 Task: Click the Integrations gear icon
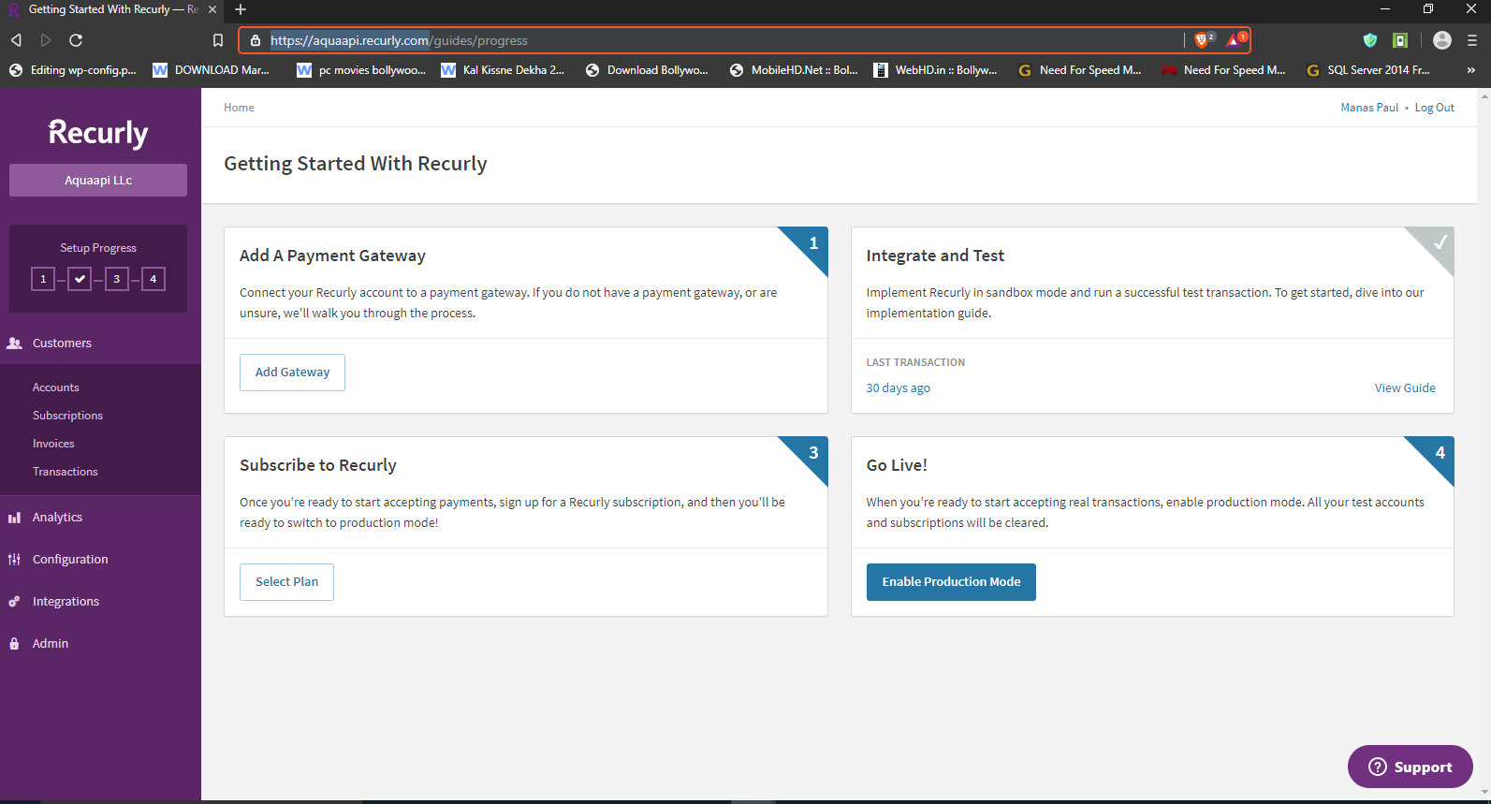click(x=14, y=602)
